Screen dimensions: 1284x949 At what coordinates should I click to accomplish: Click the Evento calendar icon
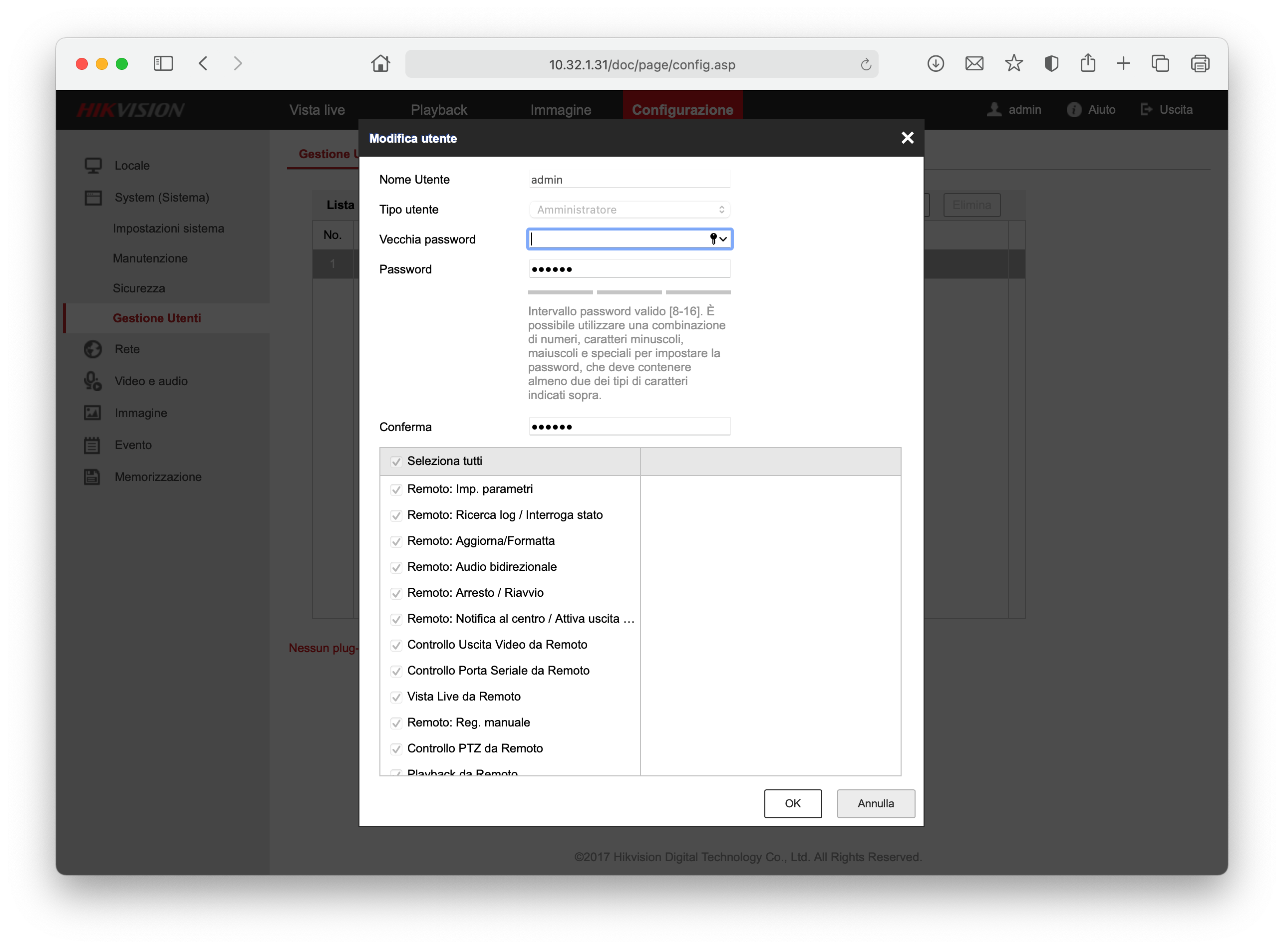click(92, 445)
